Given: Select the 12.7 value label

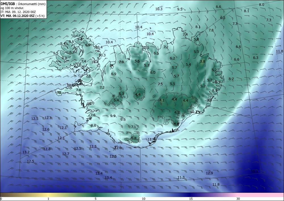Looking at the screenshot, I should pos(66,154).
